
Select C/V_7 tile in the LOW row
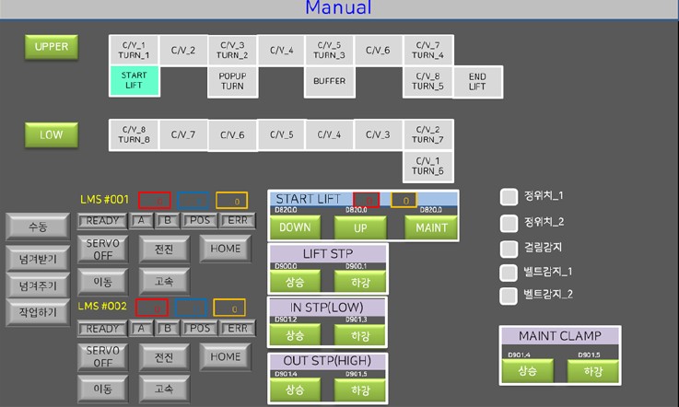point(183,134)
